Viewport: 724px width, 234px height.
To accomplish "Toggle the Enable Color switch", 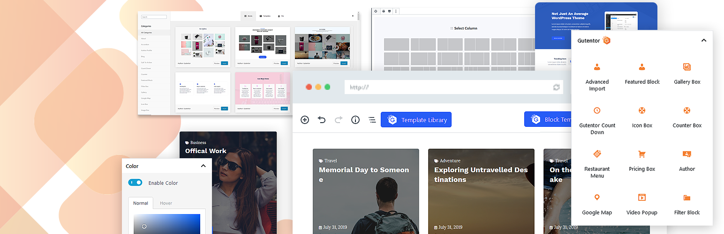I will (135, 183).
